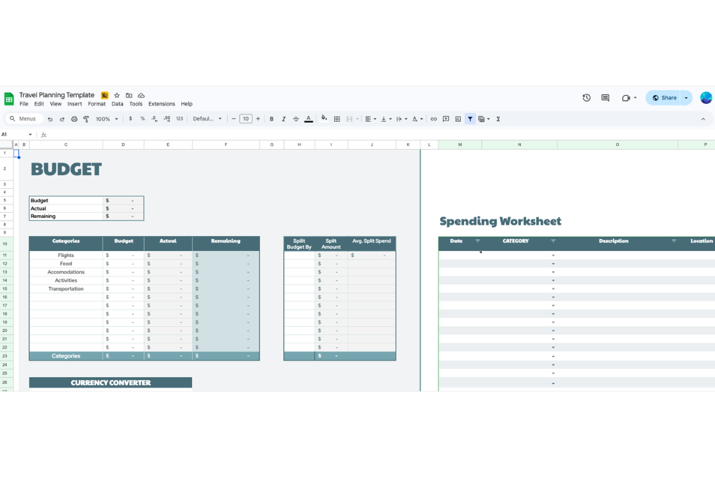The height and width of the screenshot is (477, 715).
Task: Open version history
Action: tap(587, 97)
